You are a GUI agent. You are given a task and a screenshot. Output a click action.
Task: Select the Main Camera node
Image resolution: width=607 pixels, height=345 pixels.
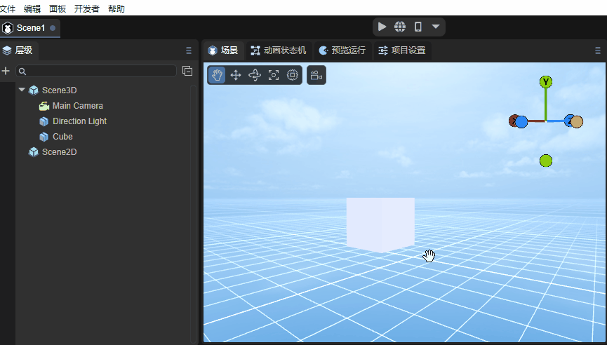(77, 106)
